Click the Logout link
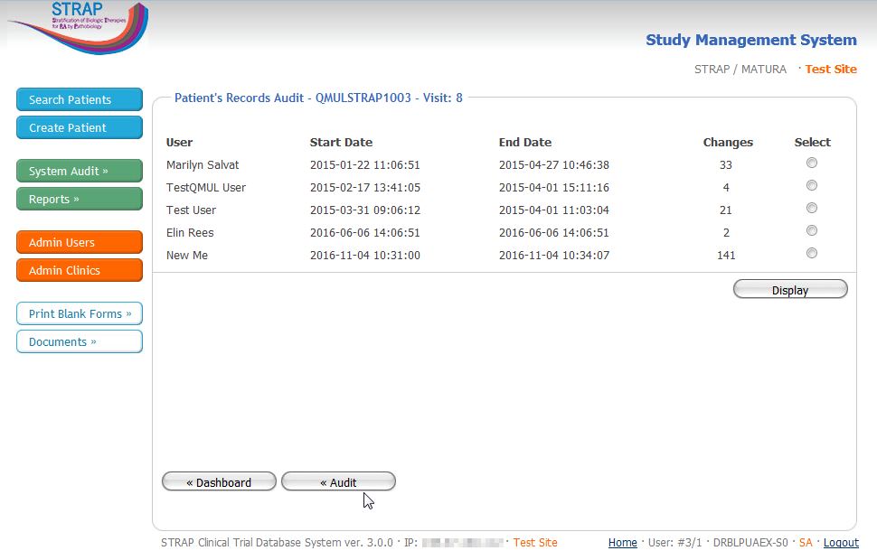 pyautogui.click(x=841, y=543)
